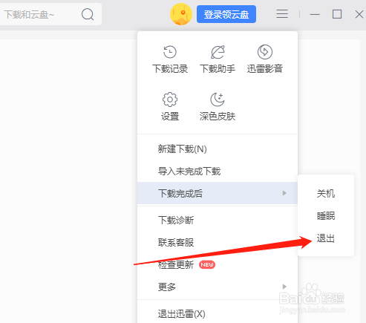This screenshot has width=366, height=323.
Task: Select 联系客服 menu item
Action: click(218, 242)
